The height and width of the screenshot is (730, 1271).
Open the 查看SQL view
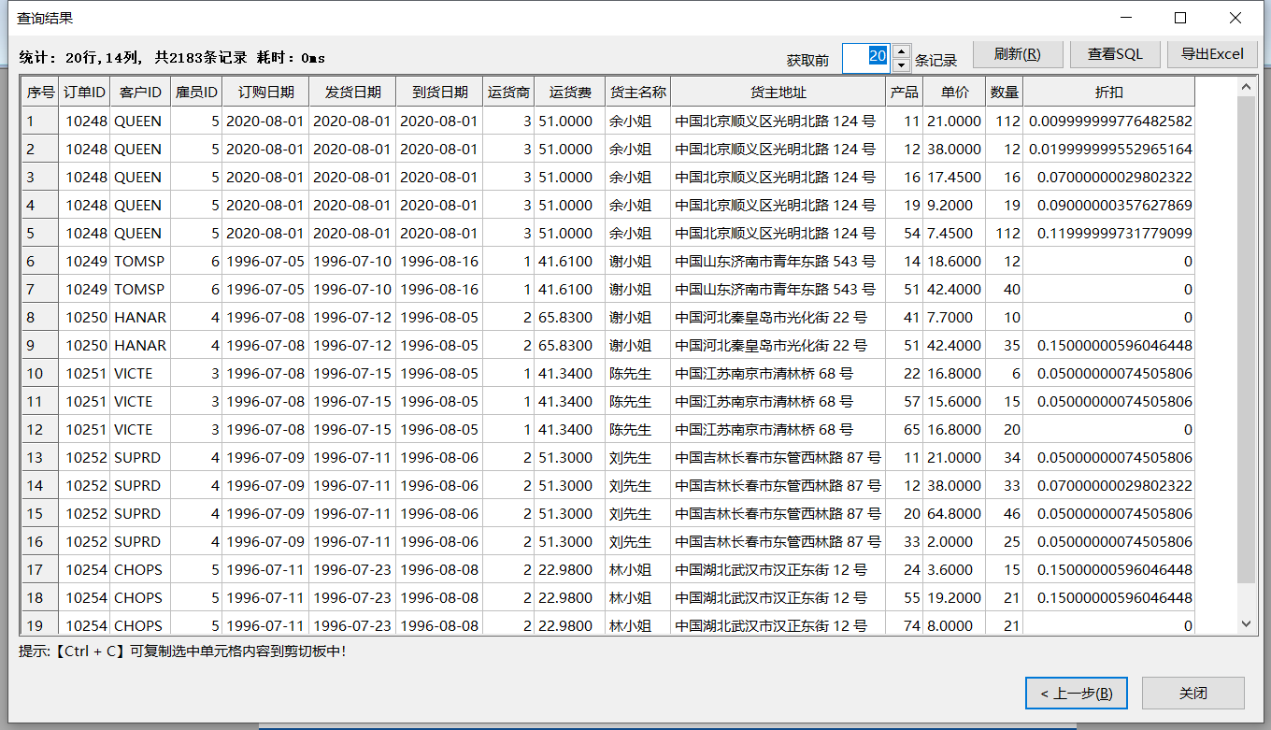click(1115, 54)
